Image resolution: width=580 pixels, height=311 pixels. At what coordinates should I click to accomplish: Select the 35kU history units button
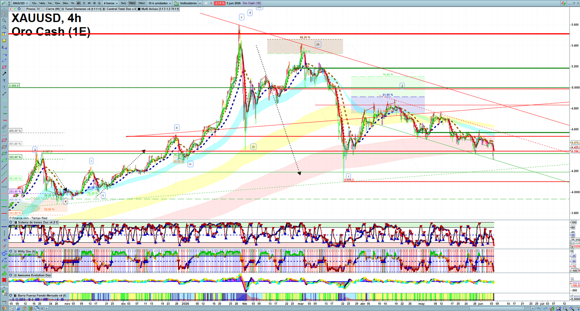click(141, 3)
